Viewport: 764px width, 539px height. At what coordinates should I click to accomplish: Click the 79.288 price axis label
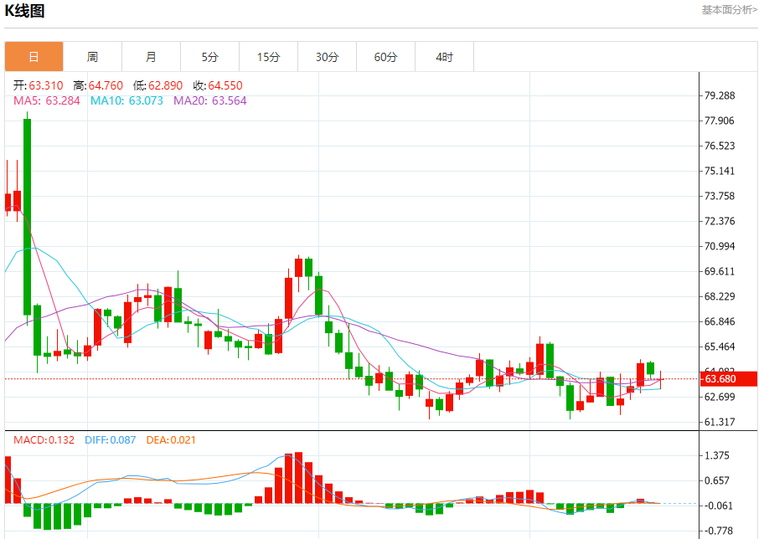click(x=720, y=95)
